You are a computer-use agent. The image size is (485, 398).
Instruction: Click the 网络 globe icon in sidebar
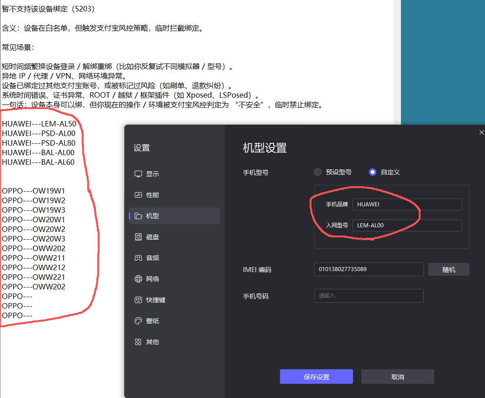(x=138, y=279)
